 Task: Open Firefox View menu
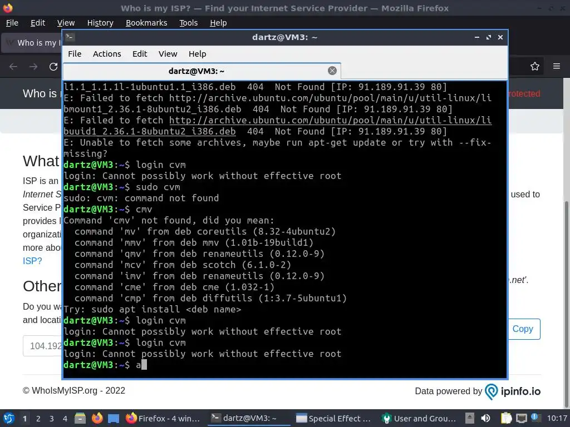66,23
